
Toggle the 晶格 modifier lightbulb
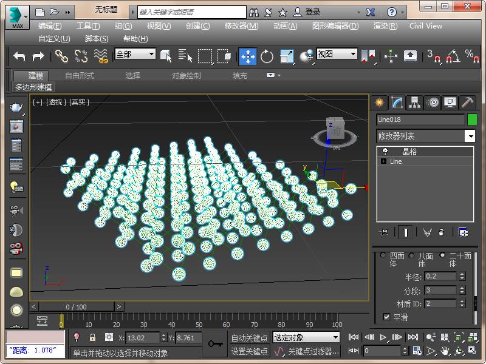pyautogui.click(x=385, y=151)
